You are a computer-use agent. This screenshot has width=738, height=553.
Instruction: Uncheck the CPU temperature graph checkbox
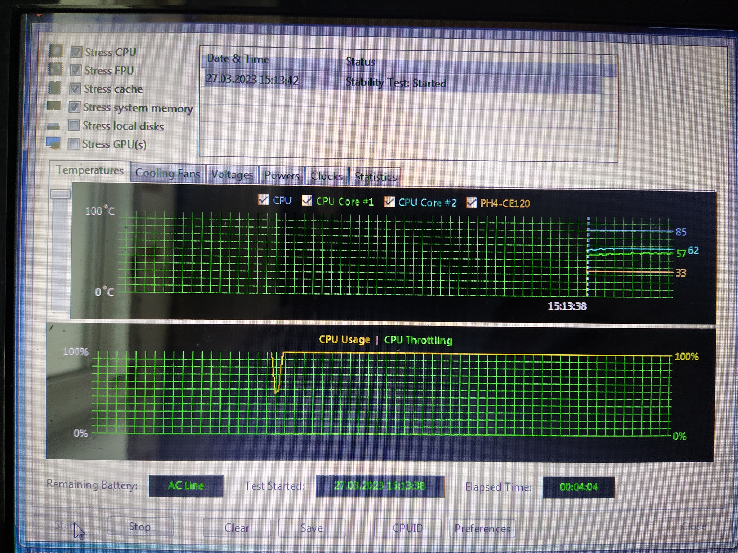(264, 199)
